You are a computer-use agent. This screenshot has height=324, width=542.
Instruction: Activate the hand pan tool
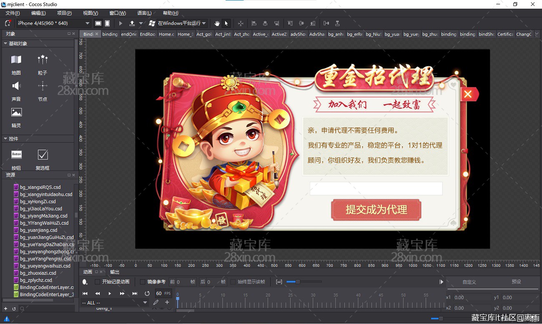pos(217,23)
